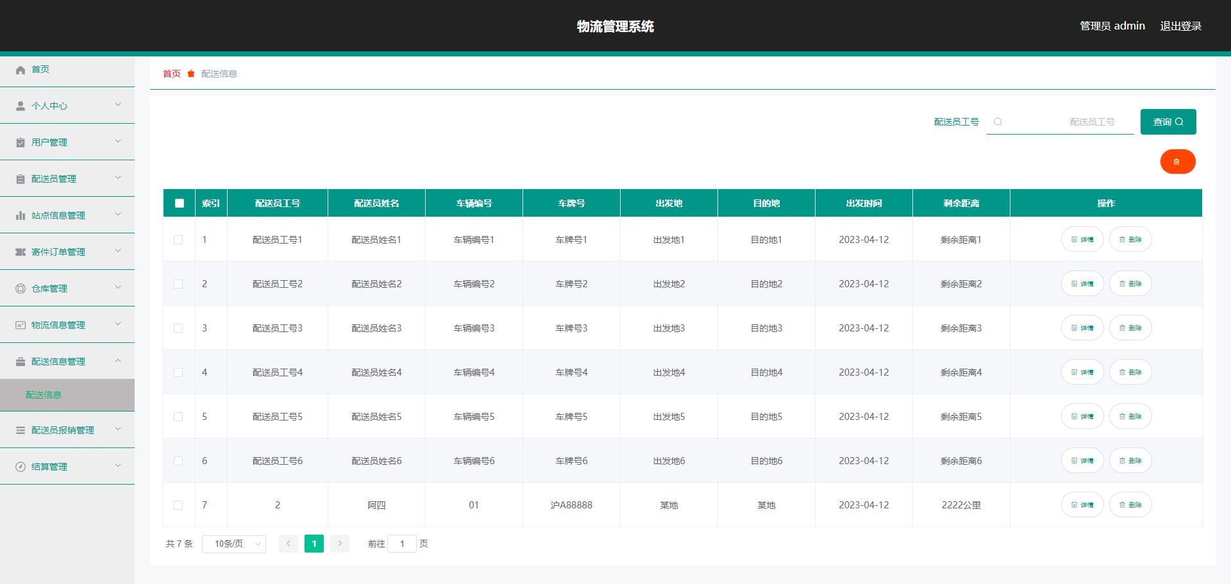1231x584 pixels.
Task: Select the 配送信息 submenu item
Action: tap(67, 395)
